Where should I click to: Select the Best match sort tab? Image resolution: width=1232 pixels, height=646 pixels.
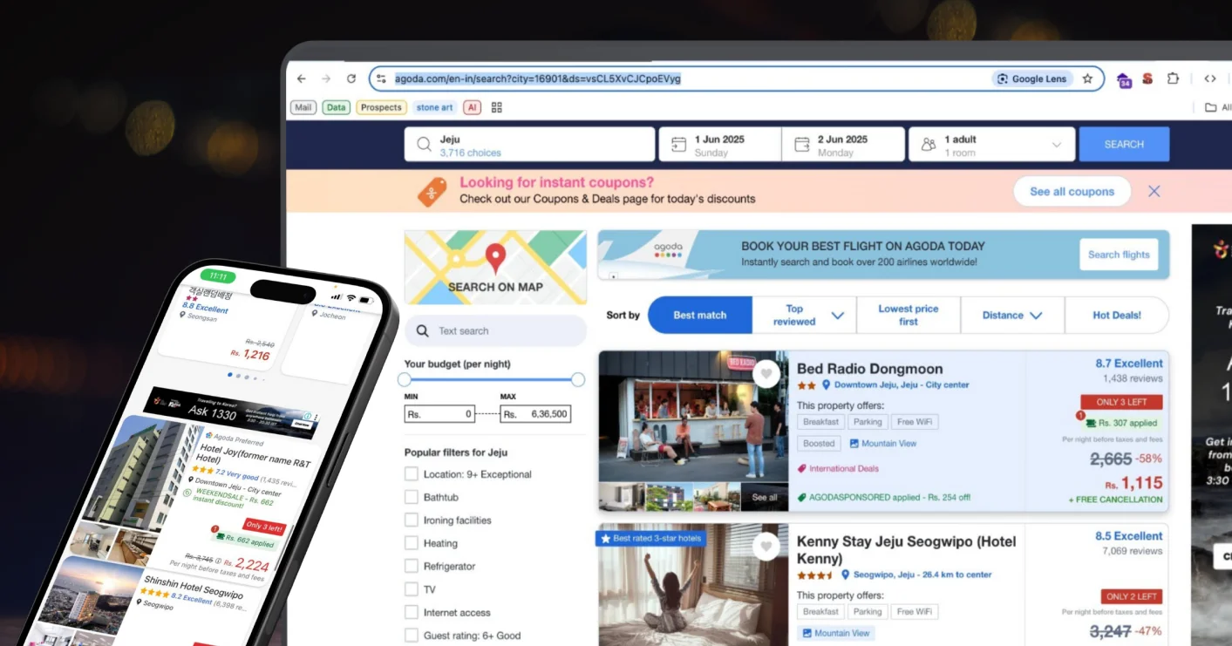700,316
